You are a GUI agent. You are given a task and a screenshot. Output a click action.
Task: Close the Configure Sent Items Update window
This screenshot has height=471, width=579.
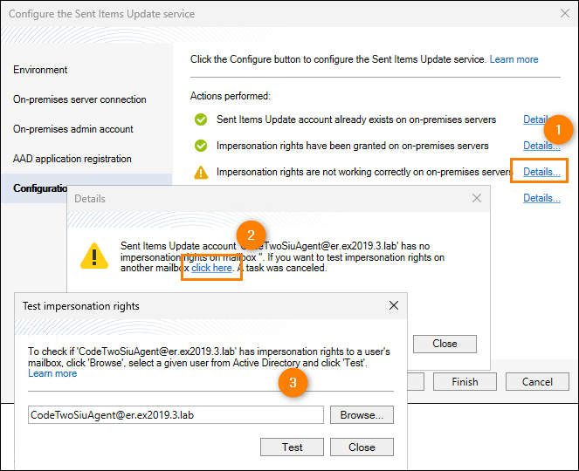(x=562, y=14)
